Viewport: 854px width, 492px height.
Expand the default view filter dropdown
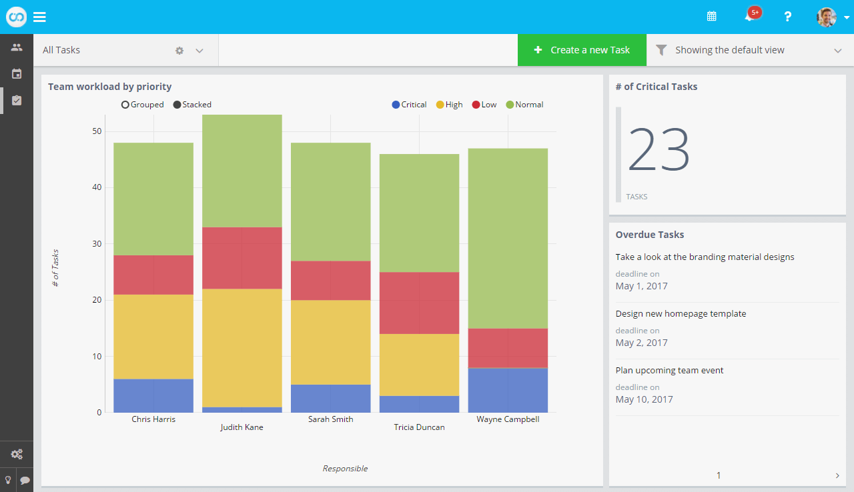point(838,51)
